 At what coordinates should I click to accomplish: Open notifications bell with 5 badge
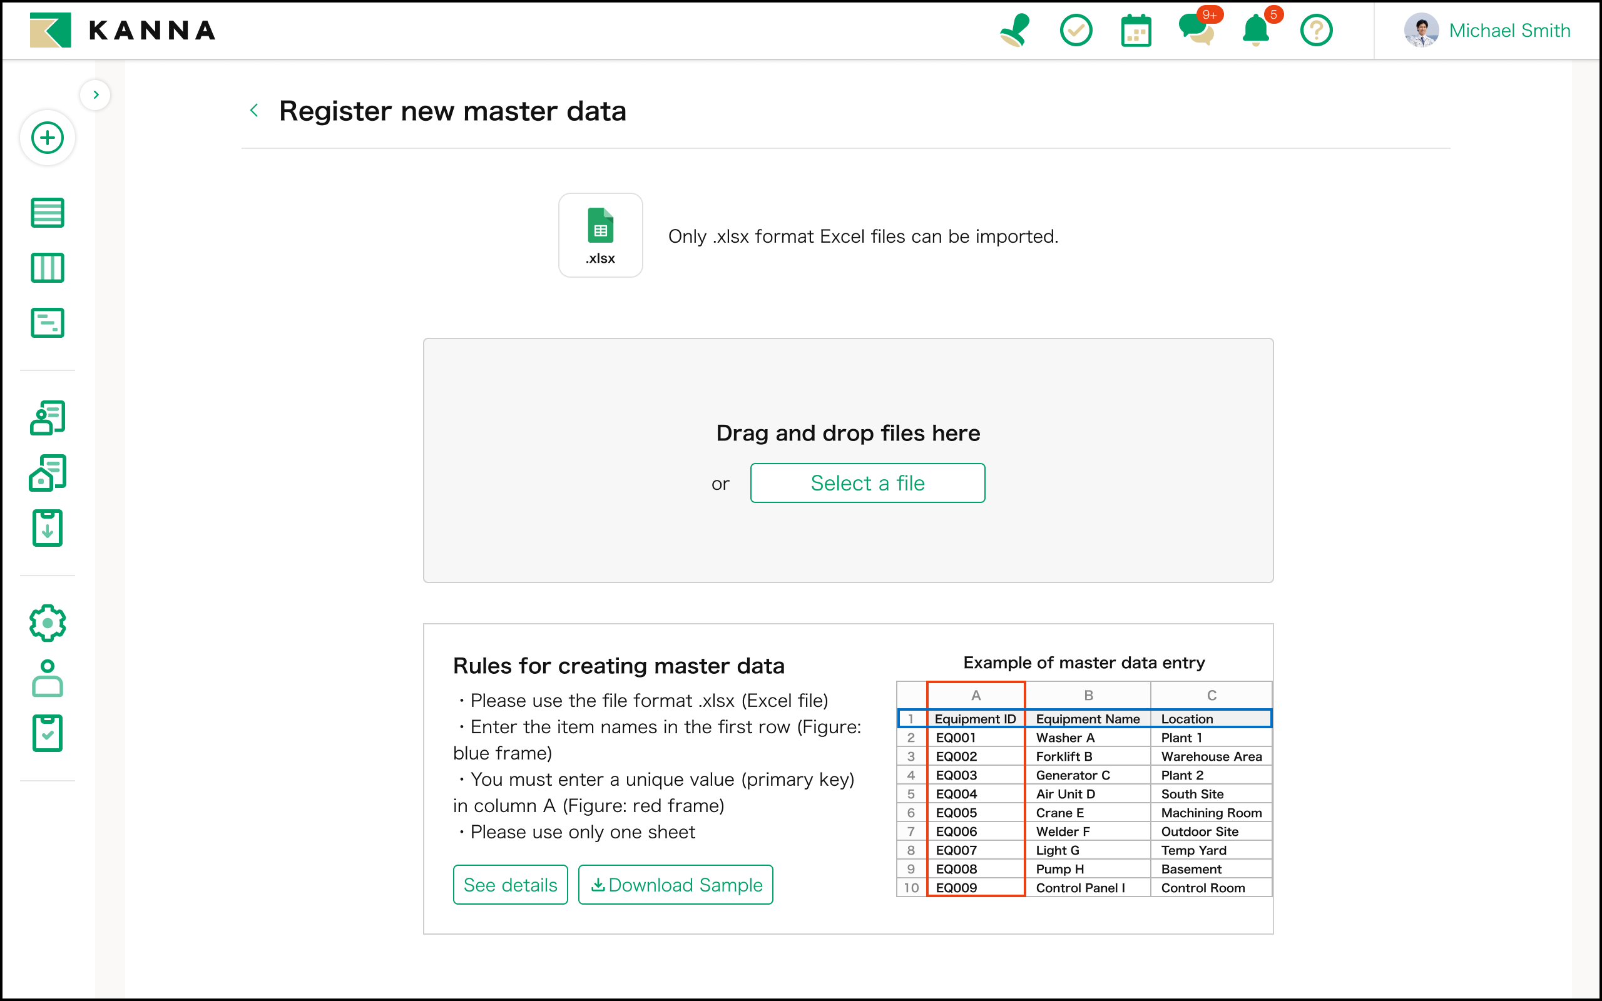point(1256,31)
